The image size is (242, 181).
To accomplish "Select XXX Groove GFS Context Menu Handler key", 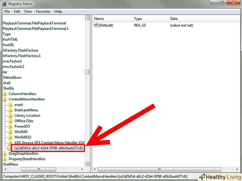I will click(50, 143).
